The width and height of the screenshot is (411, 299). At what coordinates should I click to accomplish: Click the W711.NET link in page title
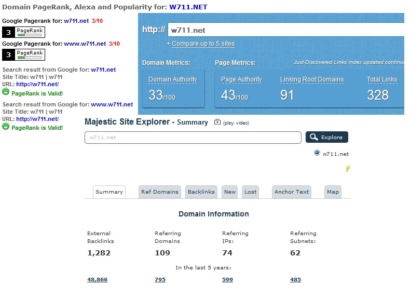188,7
